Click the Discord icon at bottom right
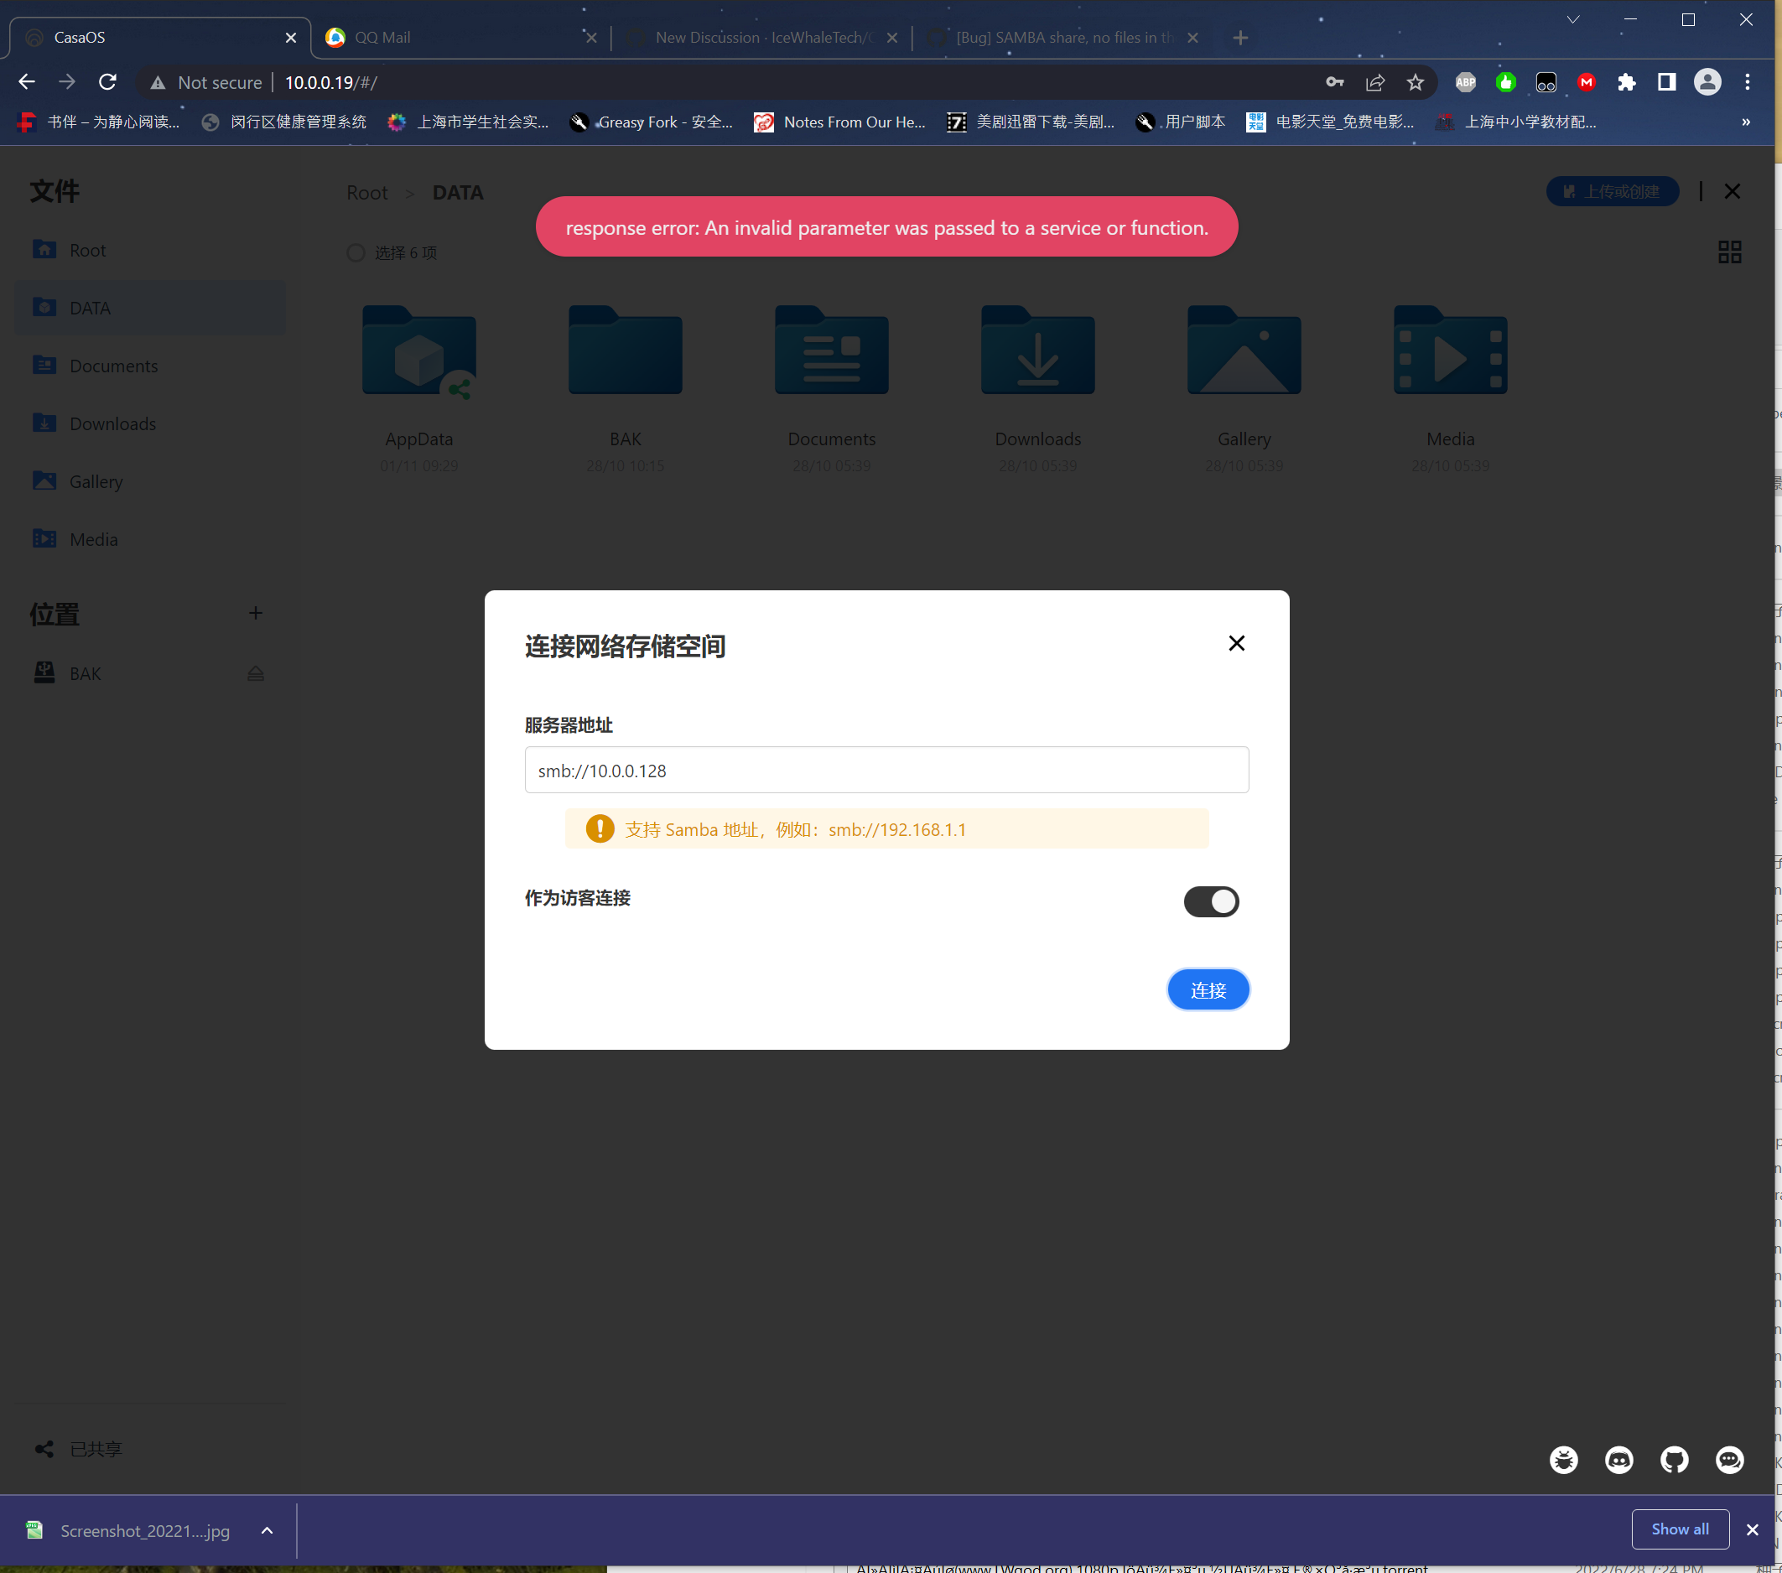 point(1619,1460)
